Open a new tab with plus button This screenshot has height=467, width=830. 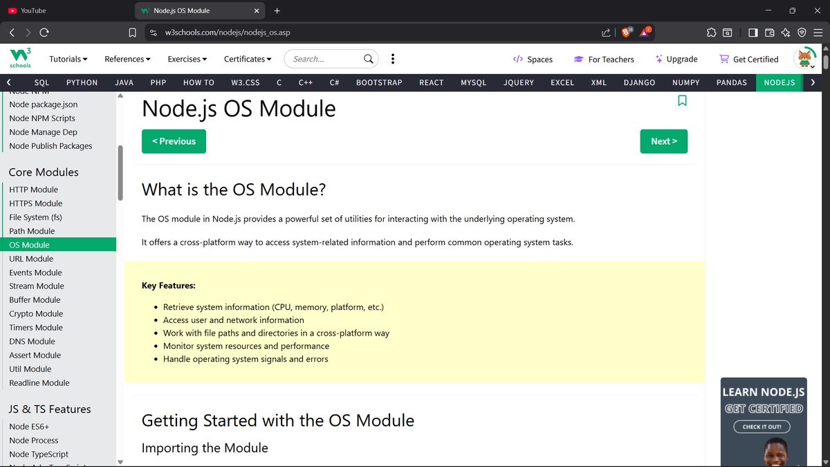(277, 11)
